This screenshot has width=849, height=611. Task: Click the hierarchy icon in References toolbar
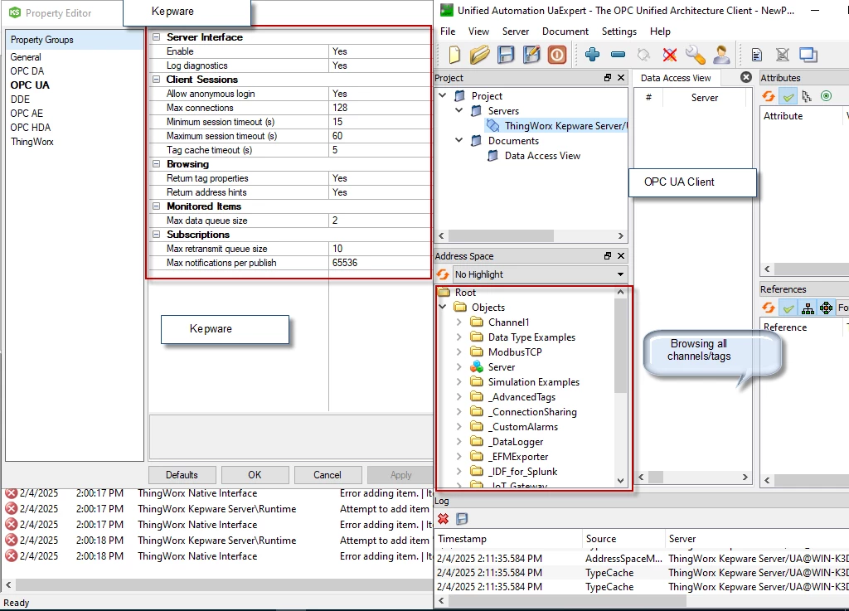click(x=808, y=308)
